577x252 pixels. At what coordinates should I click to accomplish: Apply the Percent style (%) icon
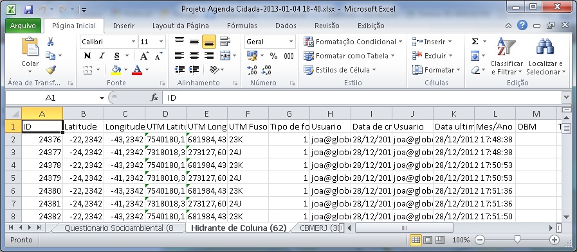273,56
